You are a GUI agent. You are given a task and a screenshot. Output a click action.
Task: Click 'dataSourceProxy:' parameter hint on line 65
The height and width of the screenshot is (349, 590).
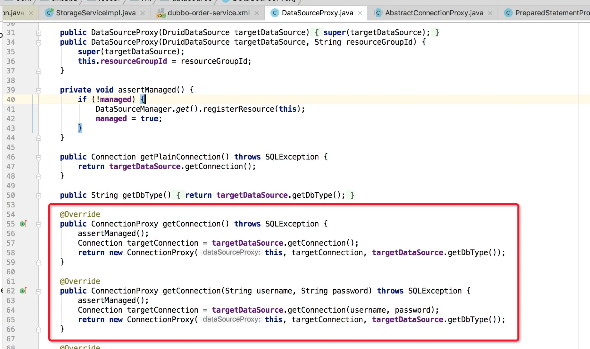pos(232,319)
